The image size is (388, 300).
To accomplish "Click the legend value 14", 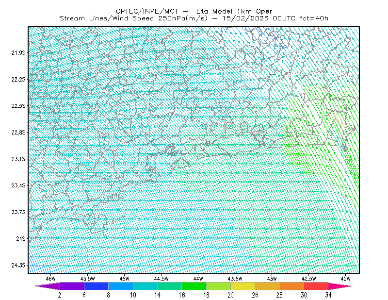I will tap(157, 295).
